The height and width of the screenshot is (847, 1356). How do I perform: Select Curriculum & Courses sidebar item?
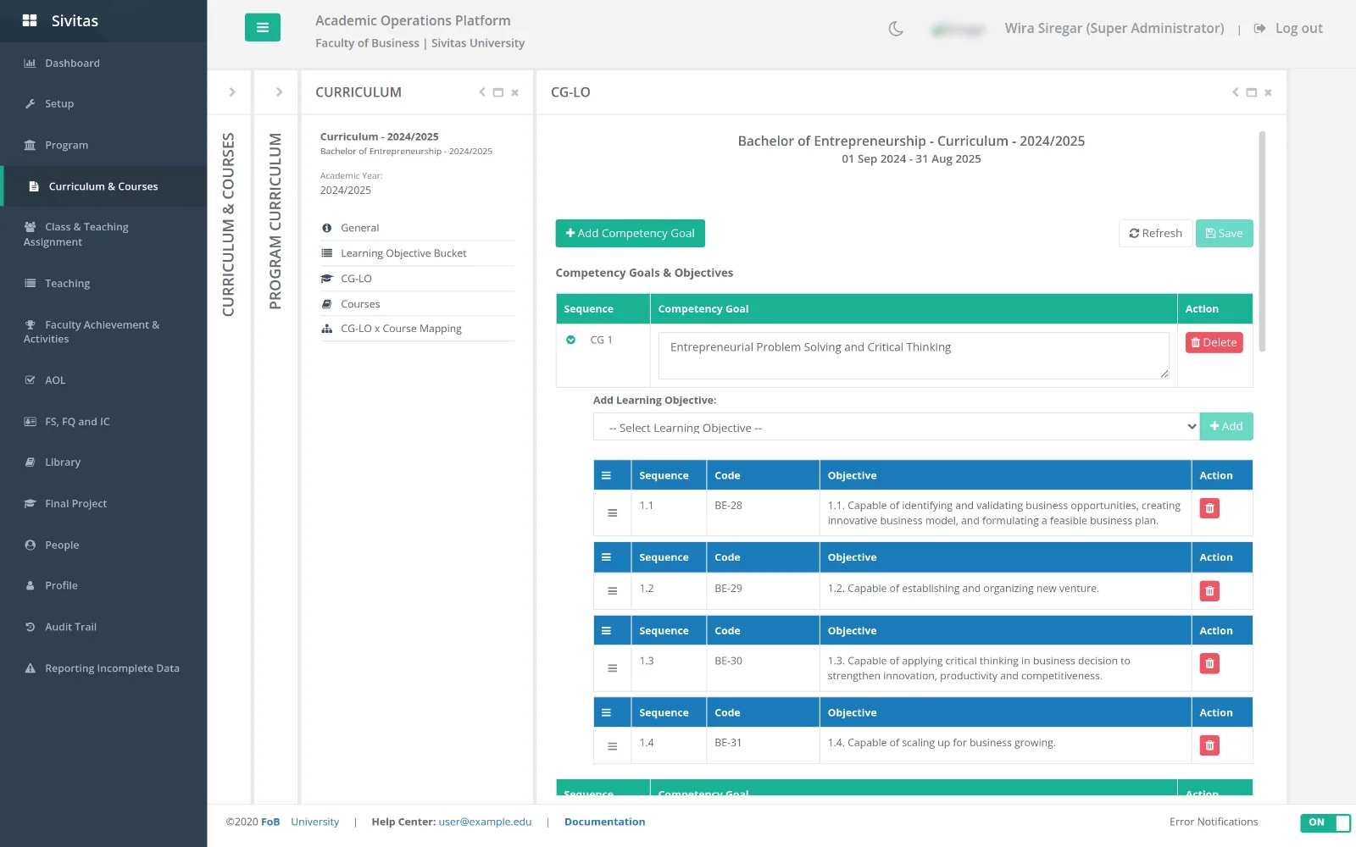[103, 186]
